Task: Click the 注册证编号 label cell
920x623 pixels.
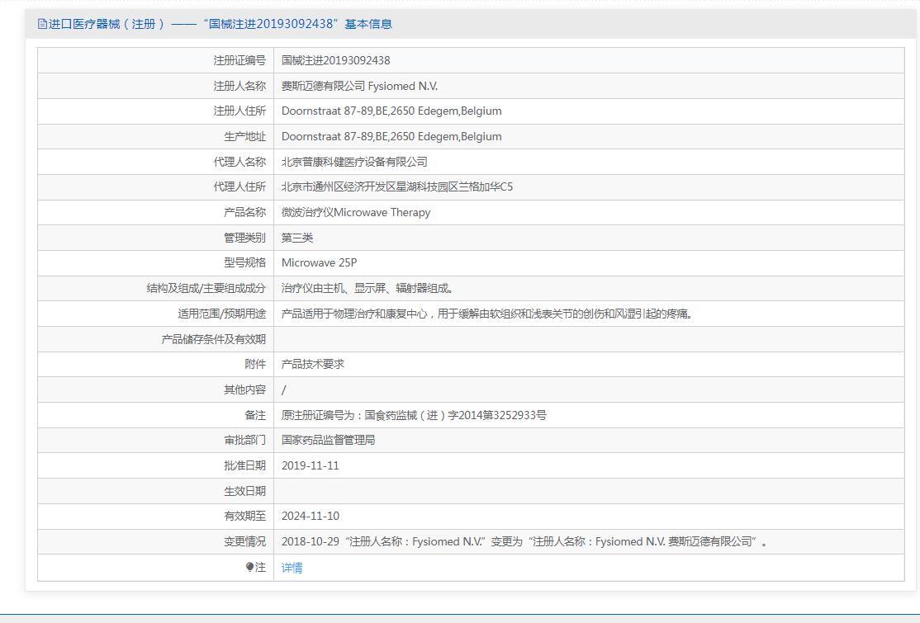Action: tap(239, 60)
